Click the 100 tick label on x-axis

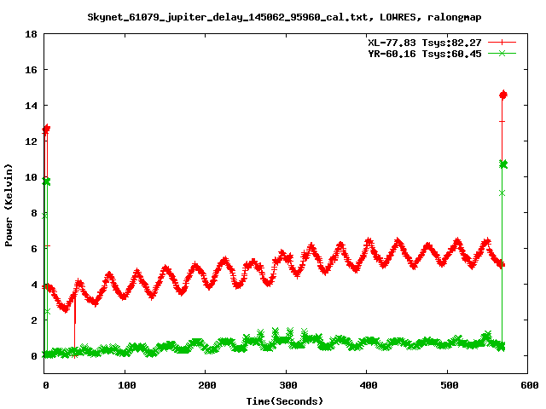[x=125, y=386]
